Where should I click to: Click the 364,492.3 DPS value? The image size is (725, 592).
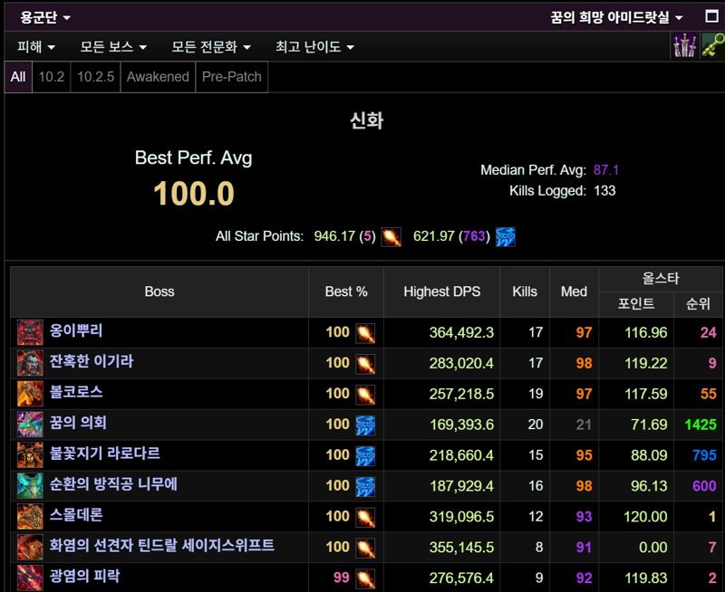coord(461,332)
